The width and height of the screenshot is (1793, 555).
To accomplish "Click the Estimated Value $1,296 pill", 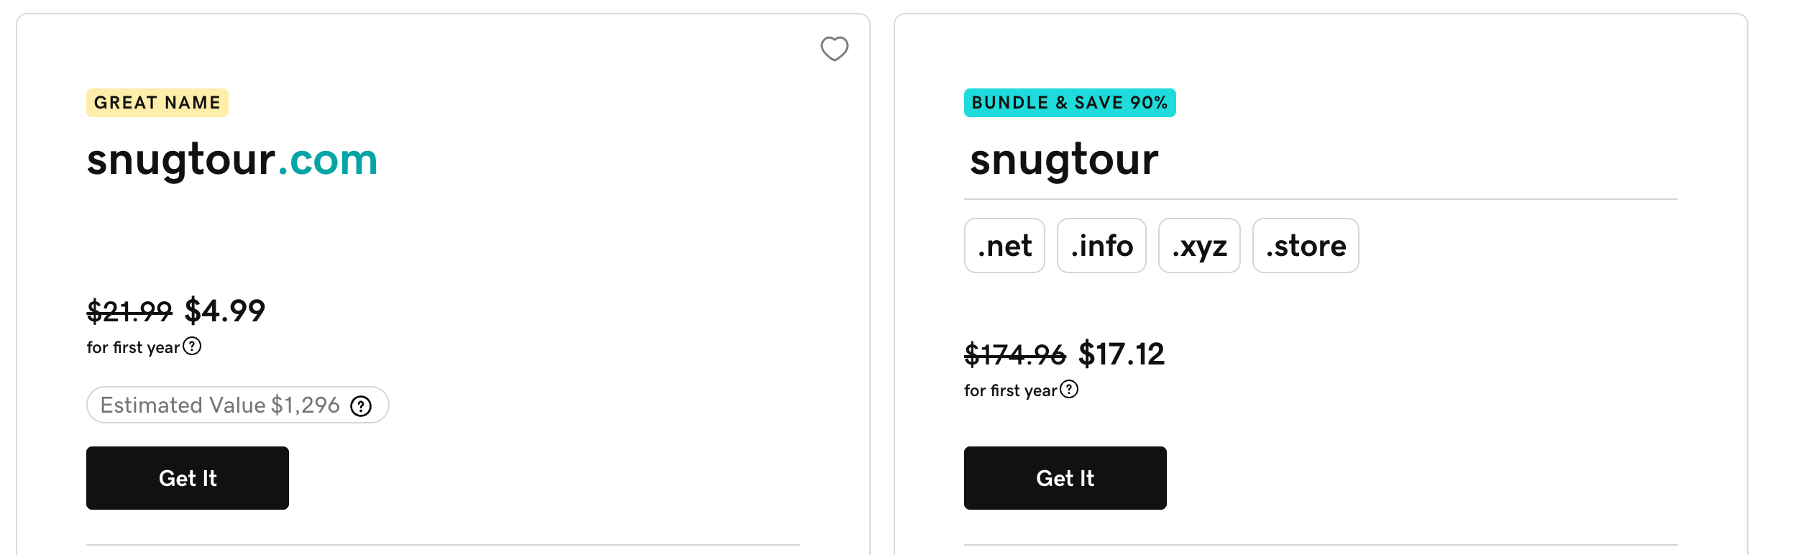I will click(x=220, y=405).
